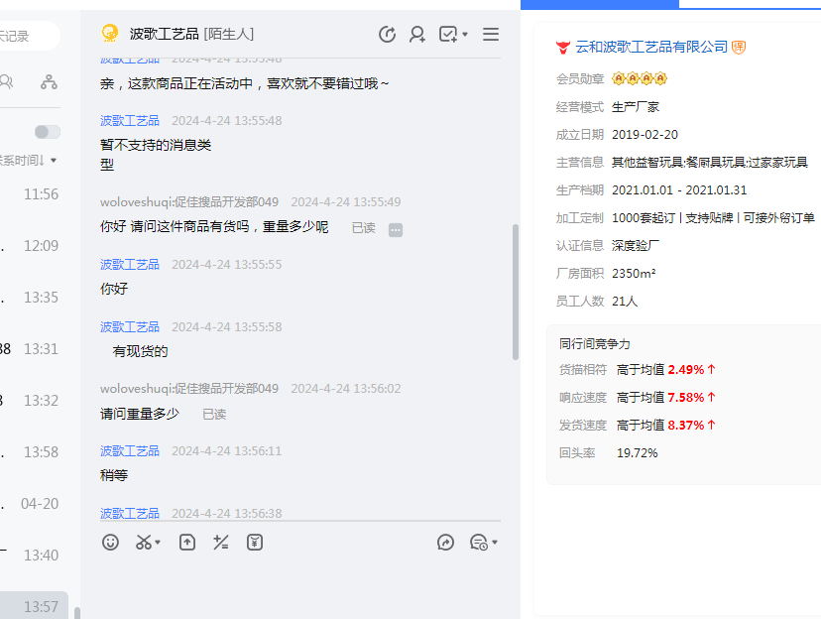Click the scissors screenshot tool icon

click(x=144, y=543)
